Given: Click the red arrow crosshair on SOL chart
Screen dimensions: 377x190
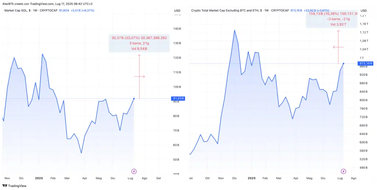Looking at the screenshot, I should (140, 77).
